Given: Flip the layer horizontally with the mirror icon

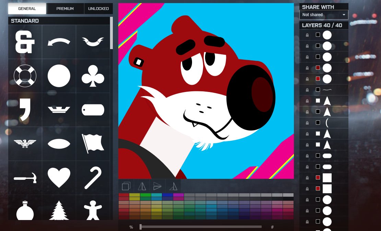Looking at the screenshot, I should pos(142,186).
